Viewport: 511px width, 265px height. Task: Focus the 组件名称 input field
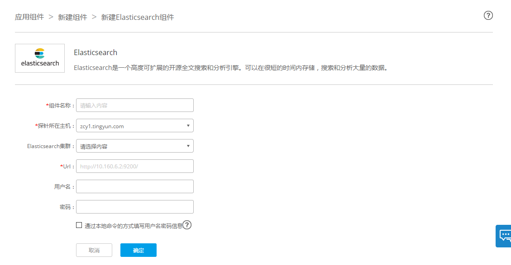pos(134,105)
